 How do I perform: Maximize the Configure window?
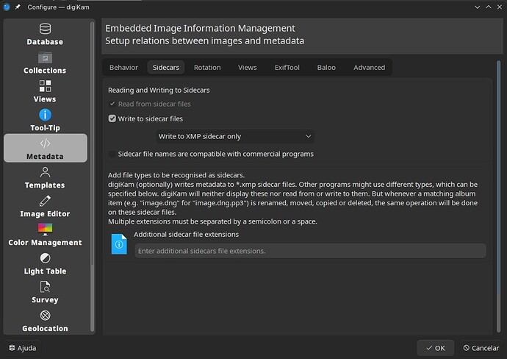click(488, 7)
